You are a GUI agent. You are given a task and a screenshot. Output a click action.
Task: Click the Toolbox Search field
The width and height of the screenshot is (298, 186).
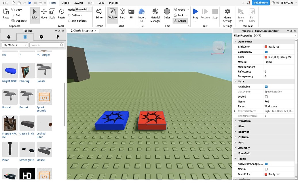tap(44, 45)
